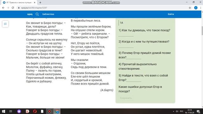Open the table of contents sidebar icon
The width and height of the screenshot is (203, 114).
[5, 24]
